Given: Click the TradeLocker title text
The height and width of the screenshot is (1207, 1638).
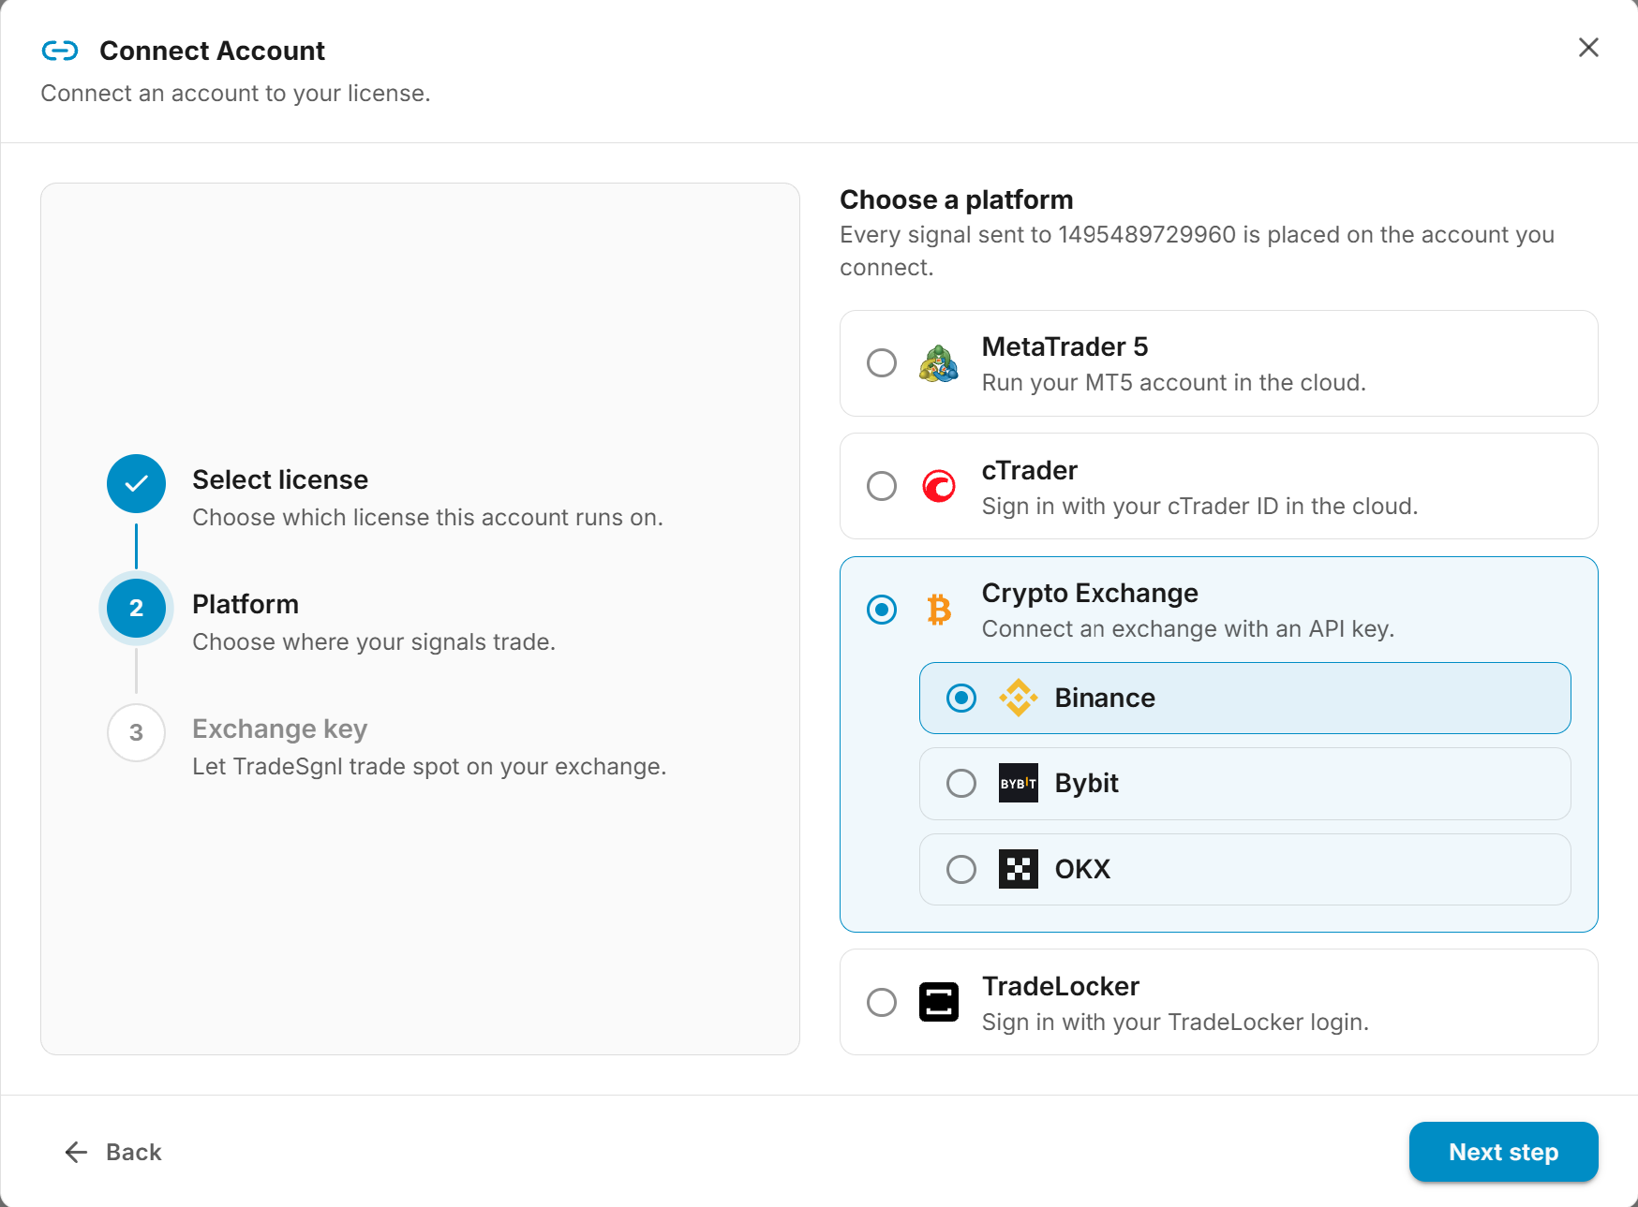Looking at the screenshot, I should click(1060, 986).
